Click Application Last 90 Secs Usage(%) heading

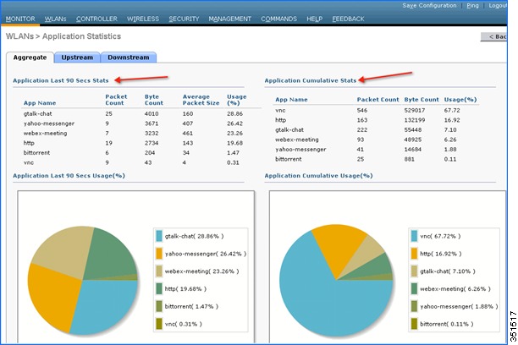[69, 176]
